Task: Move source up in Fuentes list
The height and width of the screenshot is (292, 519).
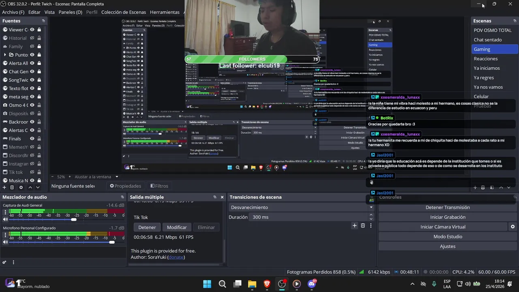Action: [30, 187]
